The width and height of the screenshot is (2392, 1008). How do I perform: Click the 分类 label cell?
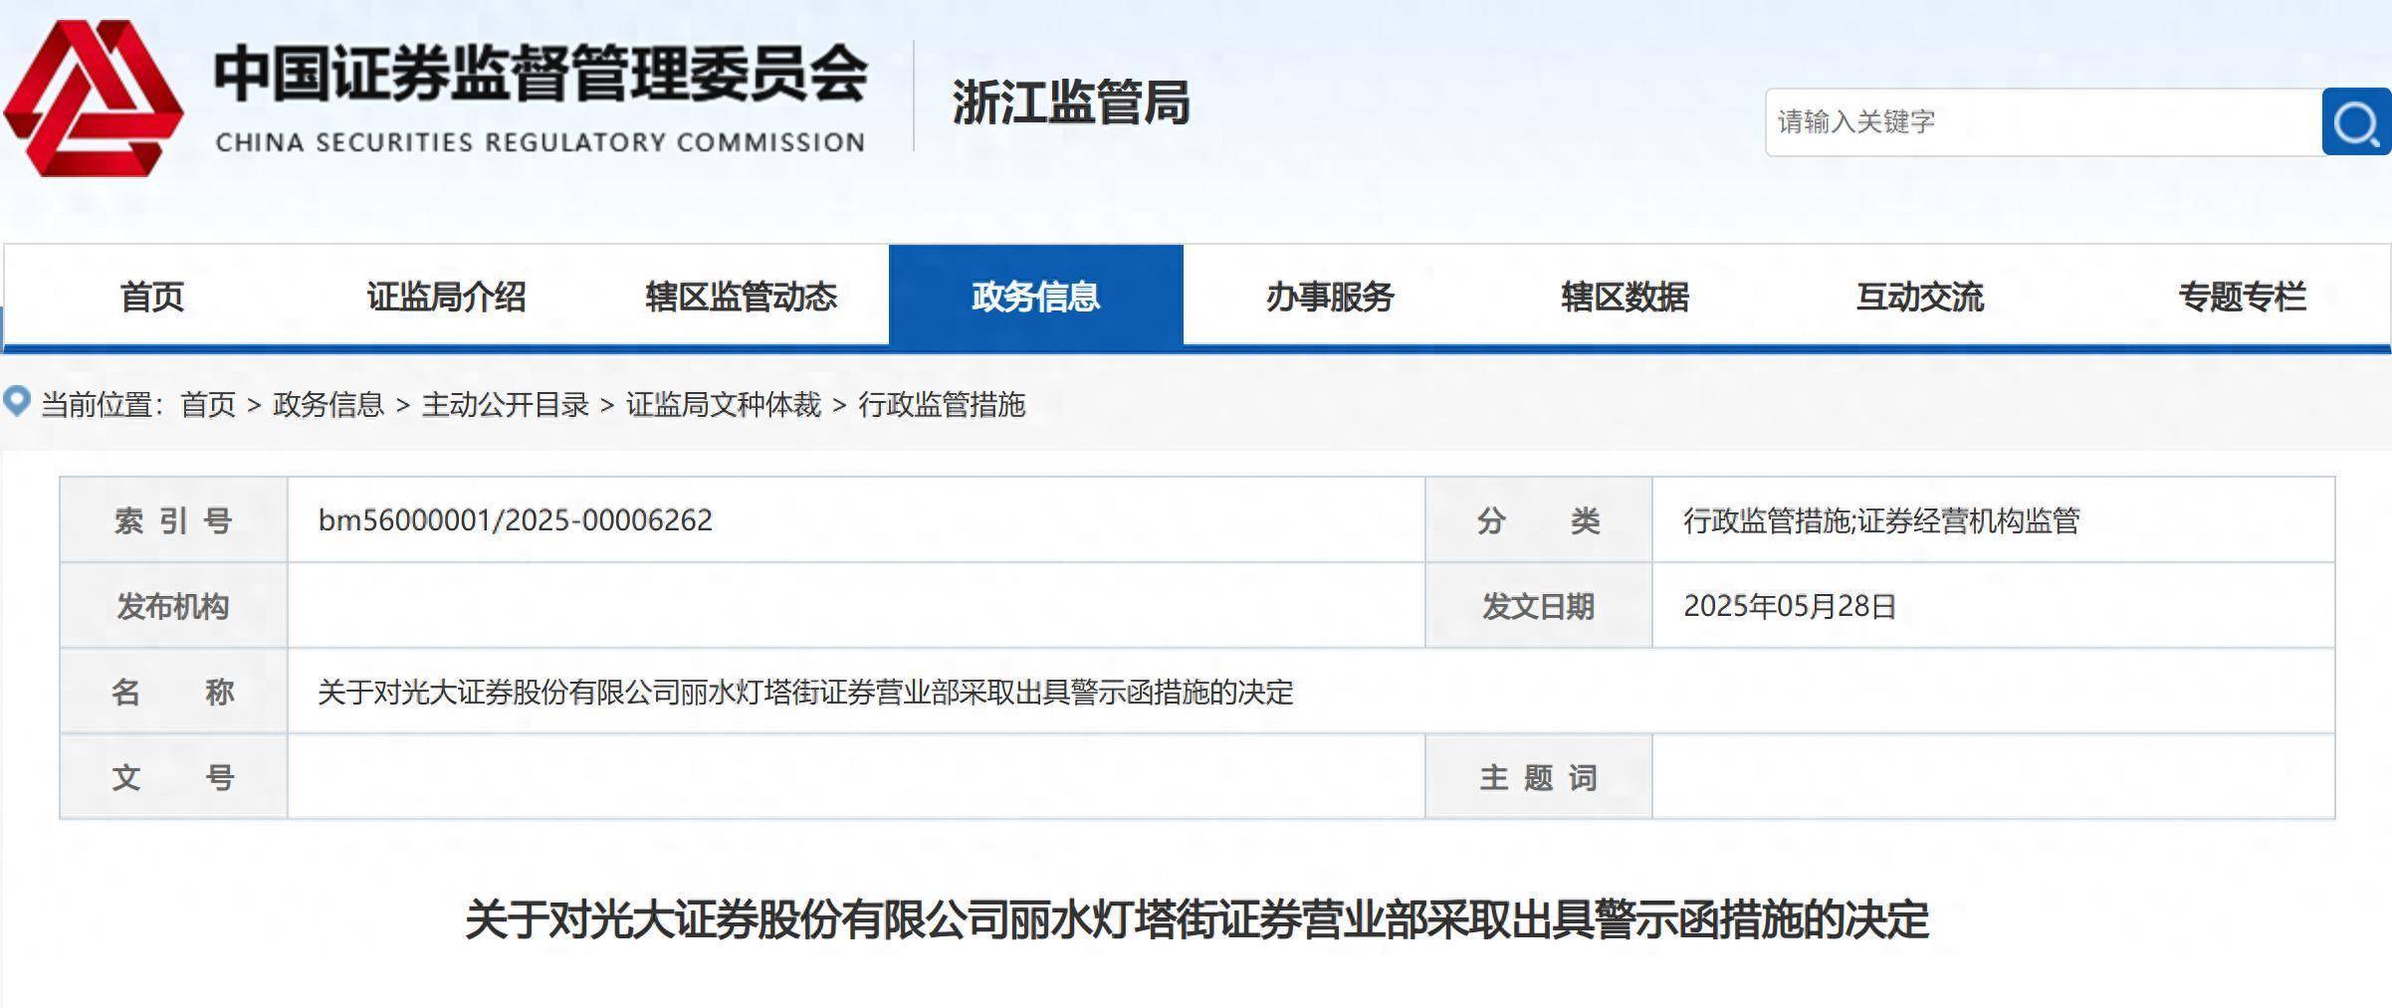click(x=1539, y=520)
